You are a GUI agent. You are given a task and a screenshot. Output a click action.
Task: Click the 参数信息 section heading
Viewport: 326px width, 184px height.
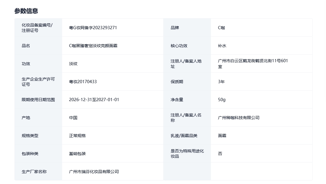pyautogui.click(x=26, y=11)
